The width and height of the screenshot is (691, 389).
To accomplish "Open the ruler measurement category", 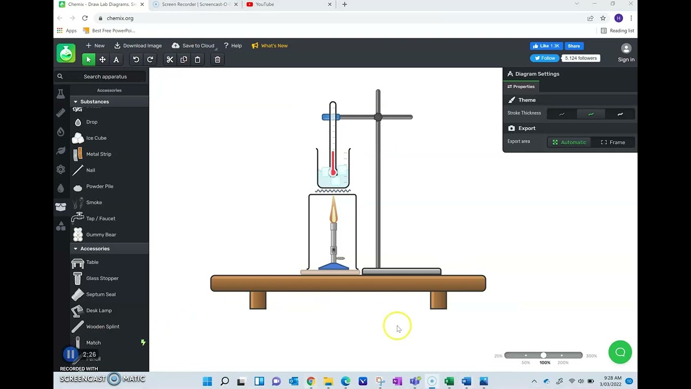I will (x=60, y=113).
